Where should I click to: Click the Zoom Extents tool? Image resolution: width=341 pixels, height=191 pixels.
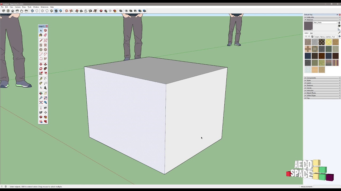click(x=41, y=102)
